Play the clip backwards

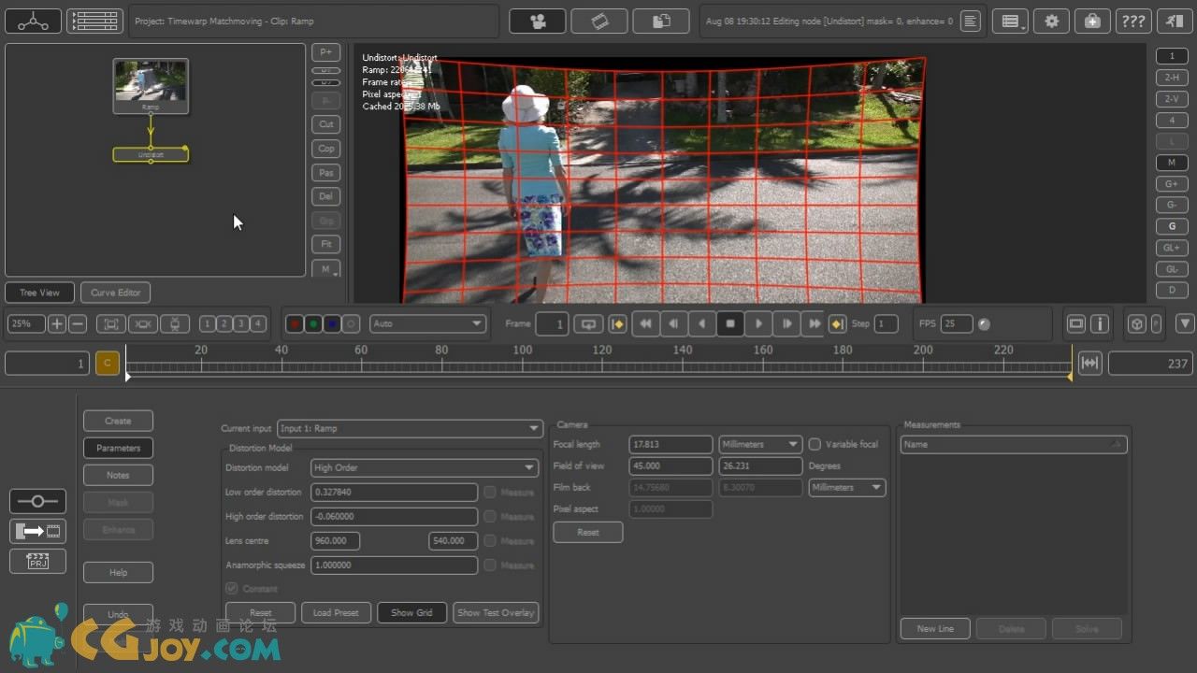tap(702, 323)
